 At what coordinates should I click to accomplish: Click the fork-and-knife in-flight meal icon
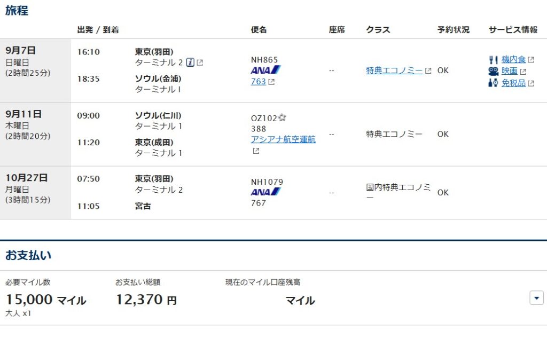pyautogui.click(x=493, y=60)
